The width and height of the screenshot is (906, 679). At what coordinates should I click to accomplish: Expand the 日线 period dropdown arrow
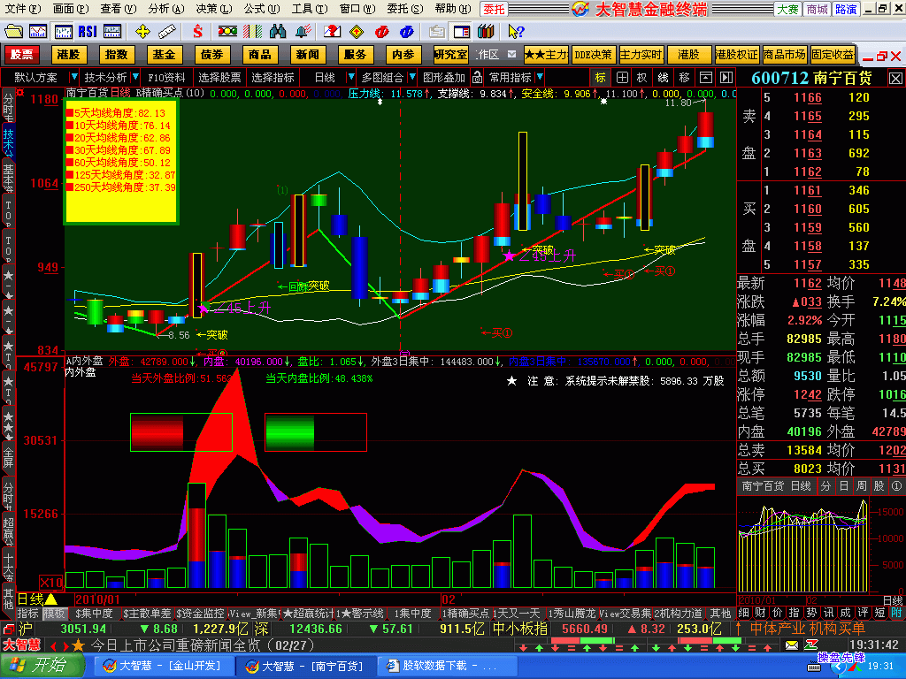[x=350, y=77]
